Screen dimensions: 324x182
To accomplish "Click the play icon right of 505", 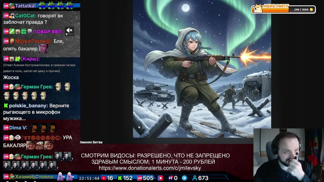I will pos(160,178).
